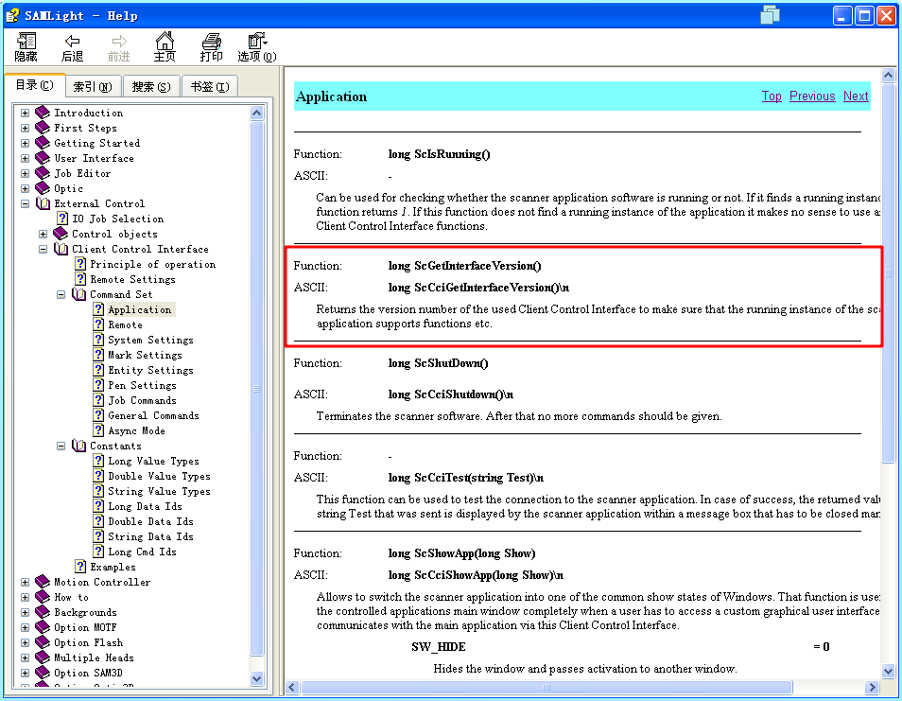
Task: Click the IO Job Selection page icon
Action: coord(62,219)
